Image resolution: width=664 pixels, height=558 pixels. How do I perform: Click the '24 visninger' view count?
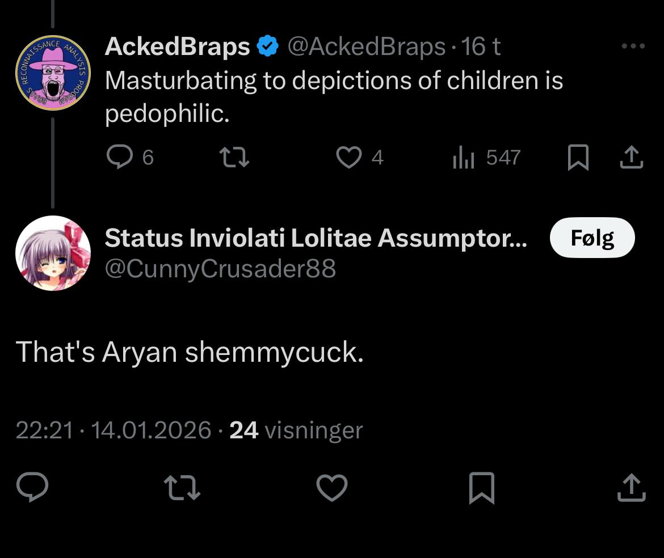(x=296, y=430)
